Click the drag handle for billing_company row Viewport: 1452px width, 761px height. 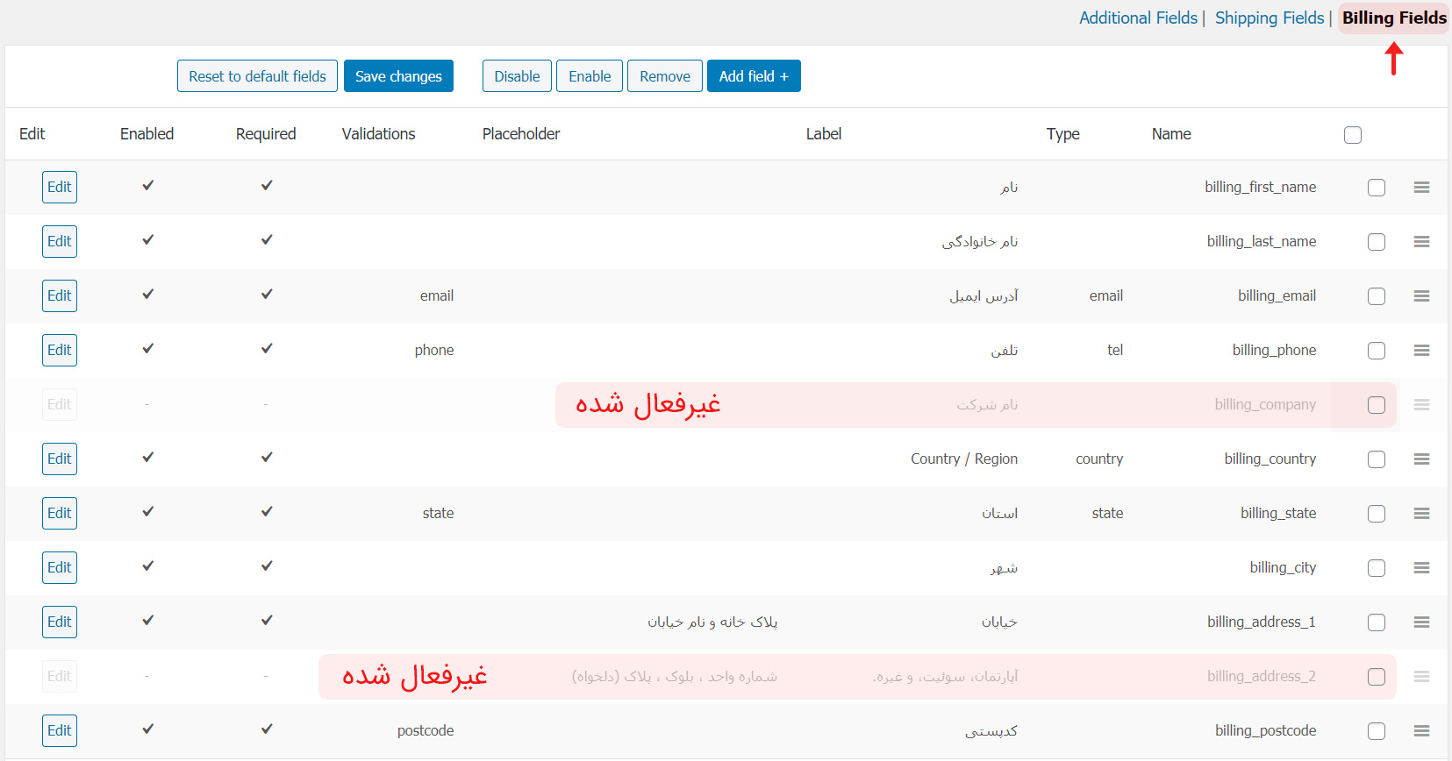pos(1421,405)
